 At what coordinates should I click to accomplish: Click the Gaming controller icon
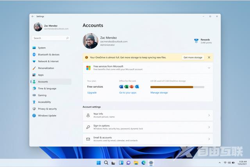(x=34, y=95)
